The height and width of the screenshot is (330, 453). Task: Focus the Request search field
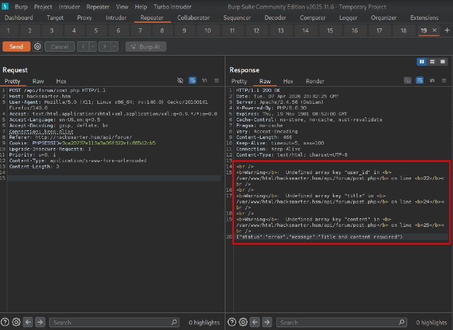[x=114, y=322]
